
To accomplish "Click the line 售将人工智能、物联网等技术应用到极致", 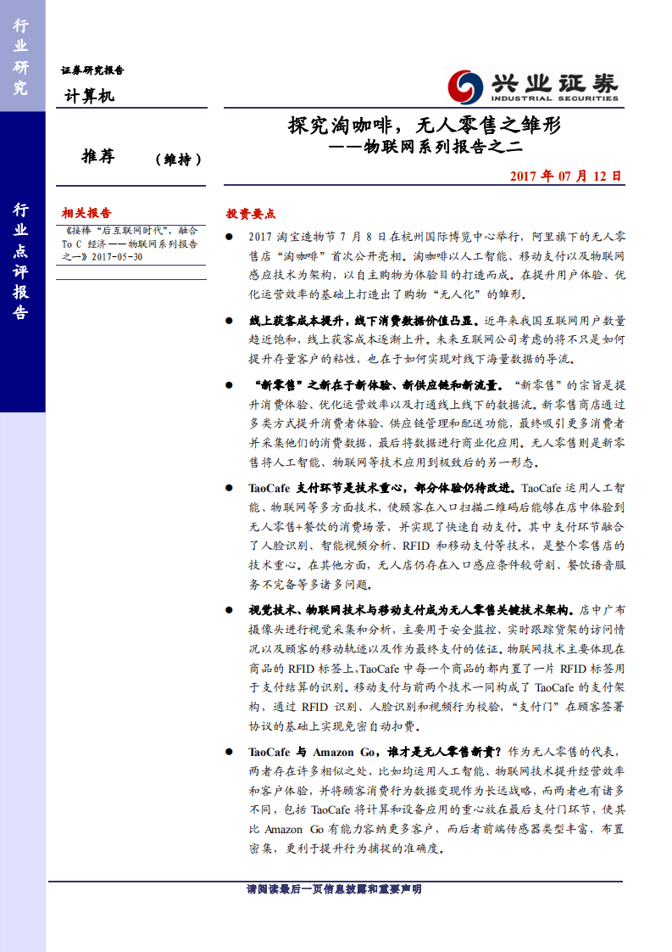I will tap(394, 462).
